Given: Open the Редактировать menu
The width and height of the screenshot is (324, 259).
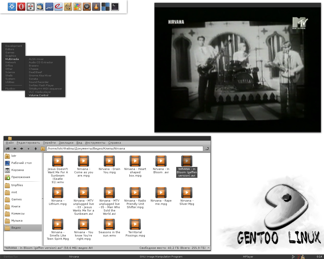Looking at the screenshot, I should click(x=28, y=143).
